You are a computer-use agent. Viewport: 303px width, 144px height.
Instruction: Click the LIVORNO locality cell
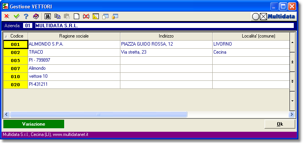click(251, 44)
